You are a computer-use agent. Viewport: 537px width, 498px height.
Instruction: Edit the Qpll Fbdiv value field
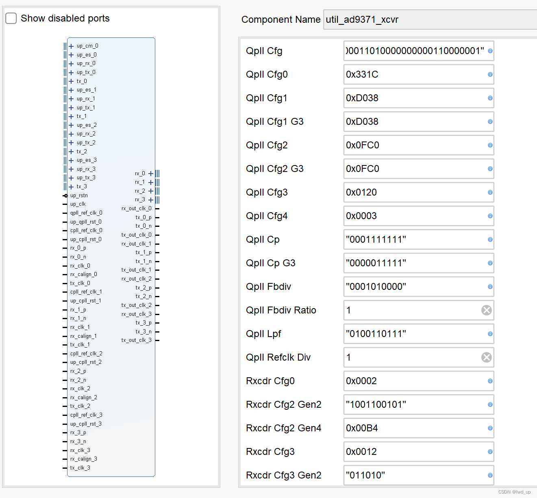click(x=419, y=287)
